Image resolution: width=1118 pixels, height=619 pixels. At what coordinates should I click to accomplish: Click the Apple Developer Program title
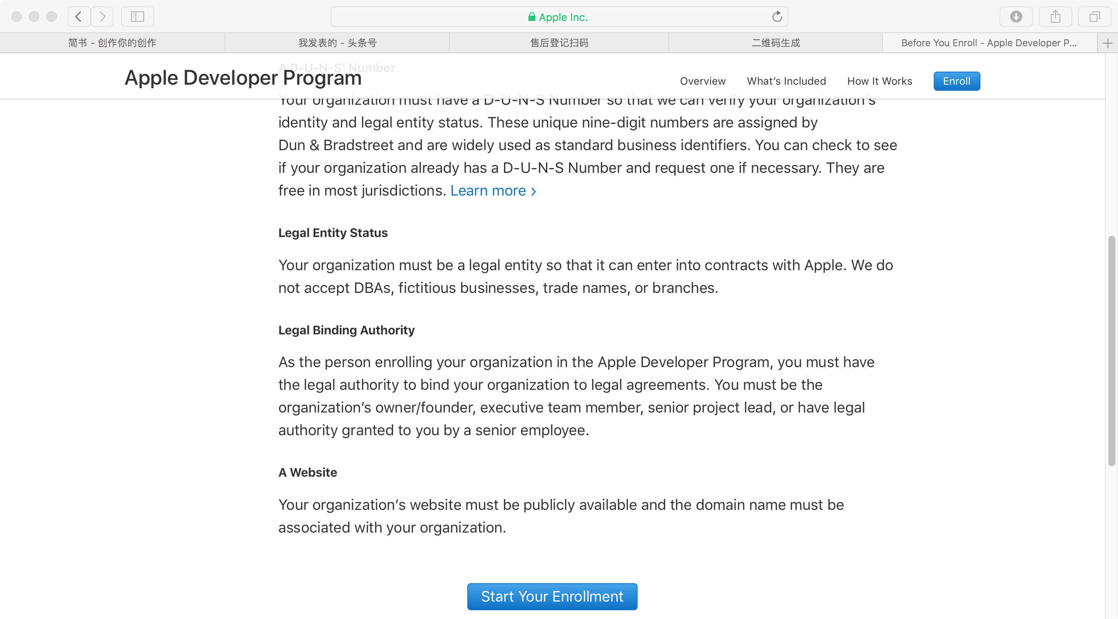[x=243, y=78]
